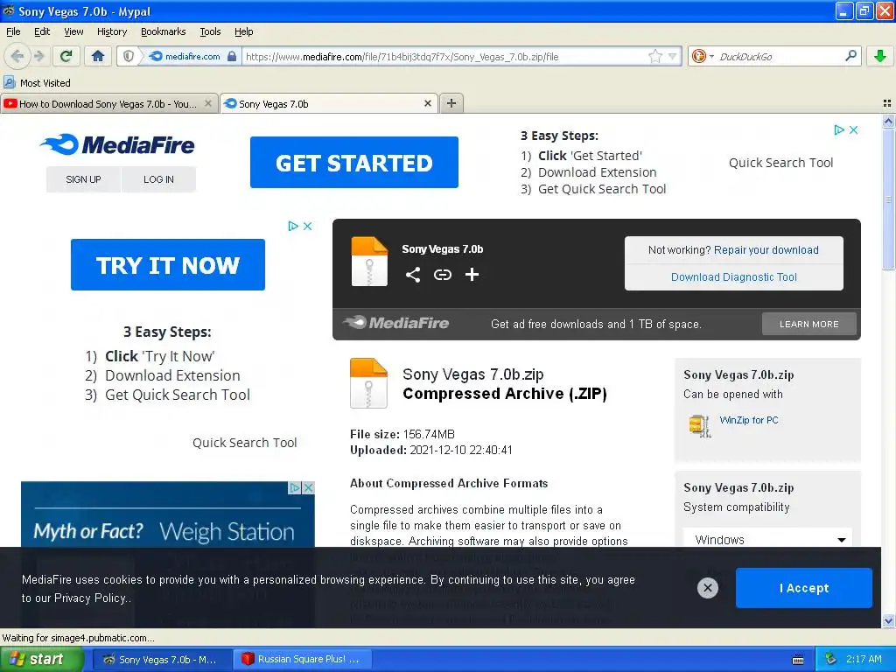Close the Try It Now ad with X

pyautogui.click(x=307, y=226)
